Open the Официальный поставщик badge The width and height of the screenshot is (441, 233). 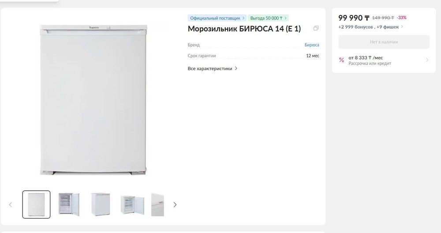tap(217, 18)
